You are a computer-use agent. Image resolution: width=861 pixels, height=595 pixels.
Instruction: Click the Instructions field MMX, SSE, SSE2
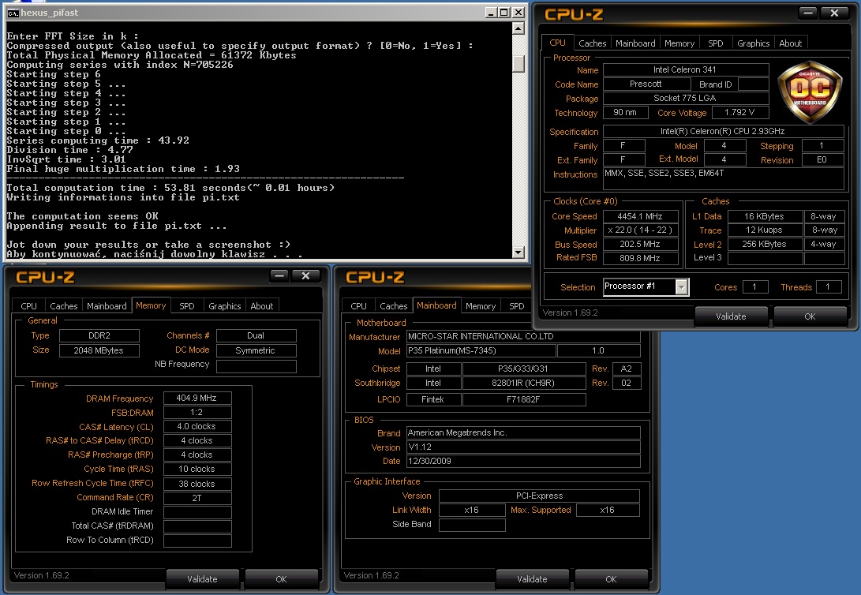pos(723,178)
